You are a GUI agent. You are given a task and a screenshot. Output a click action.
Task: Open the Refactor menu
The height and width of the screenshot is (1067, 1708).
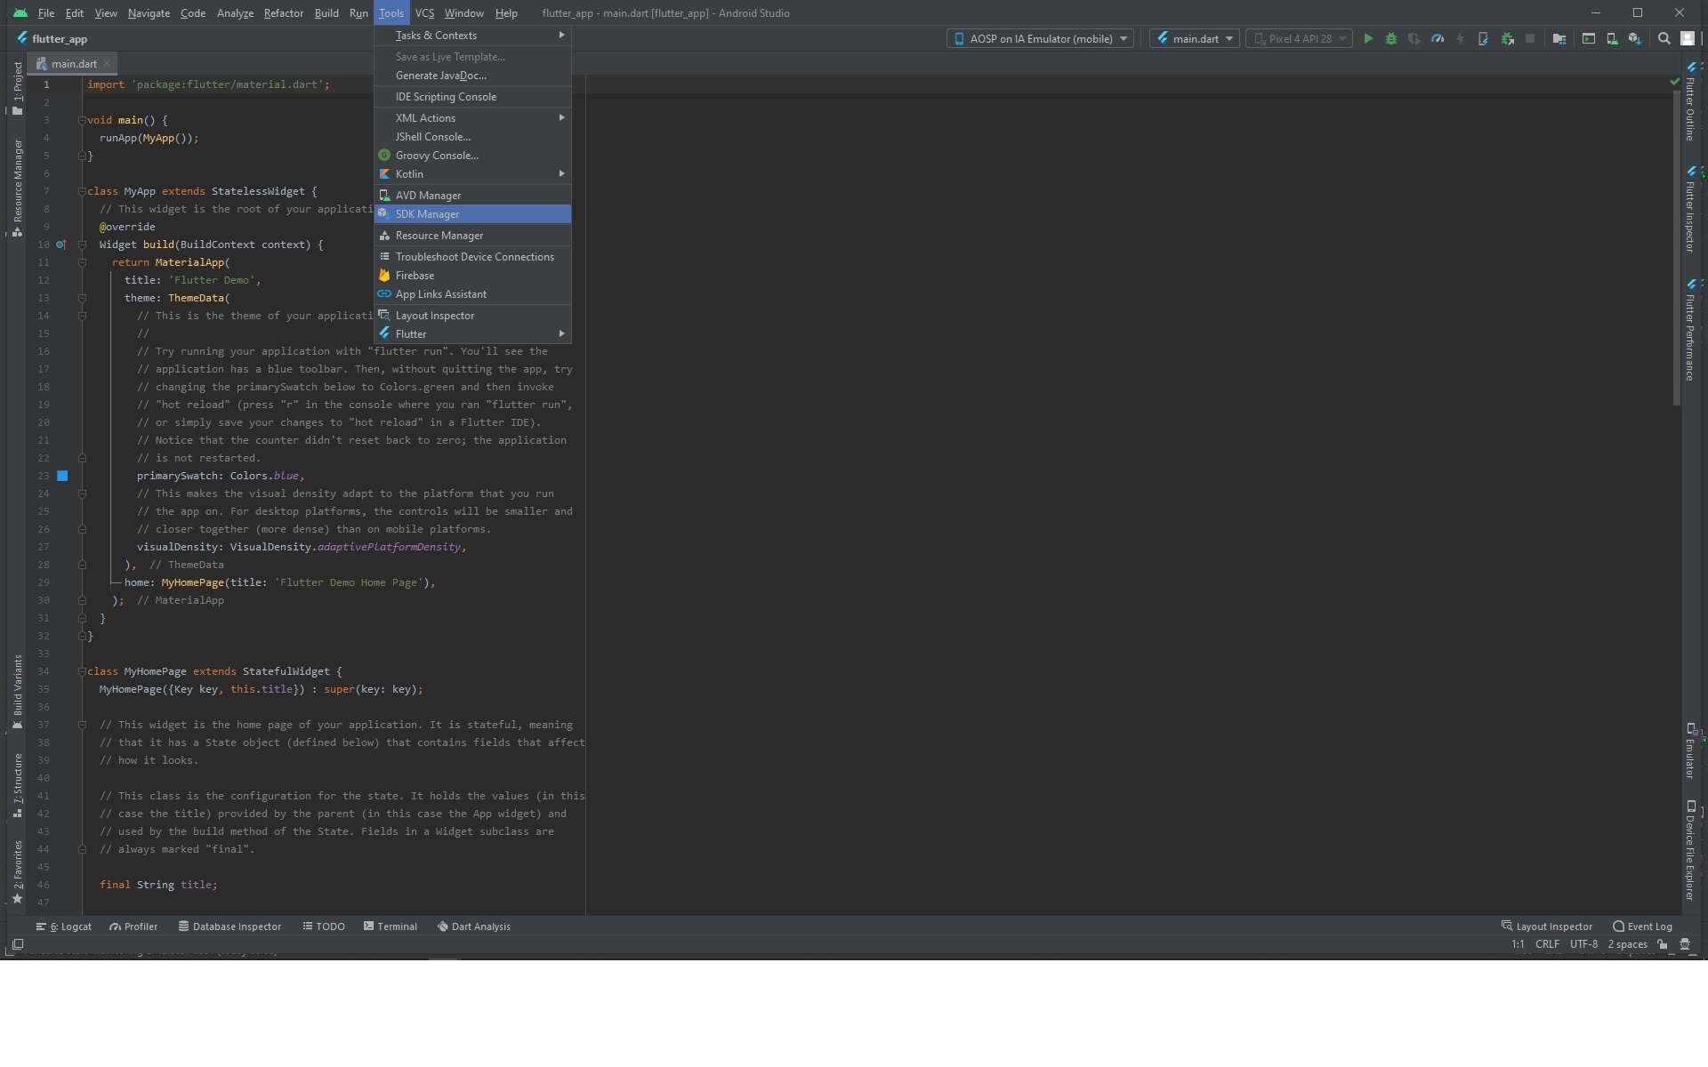click(283, 13)
